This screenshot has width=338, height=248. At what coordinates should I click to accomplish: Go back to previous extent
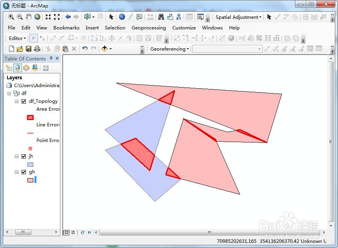click(x=68, y=17)
